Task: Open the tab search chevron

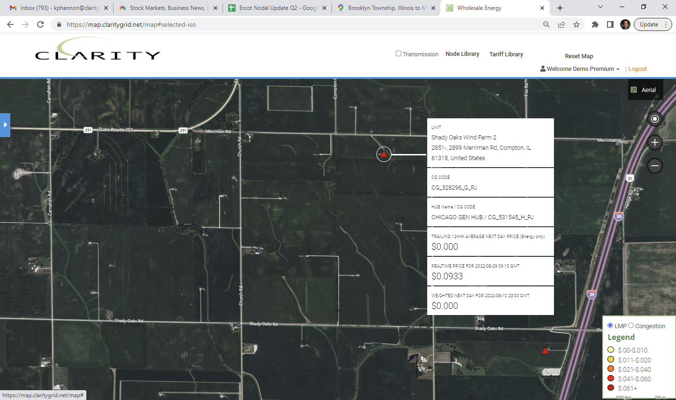Action: click(600, 7)
